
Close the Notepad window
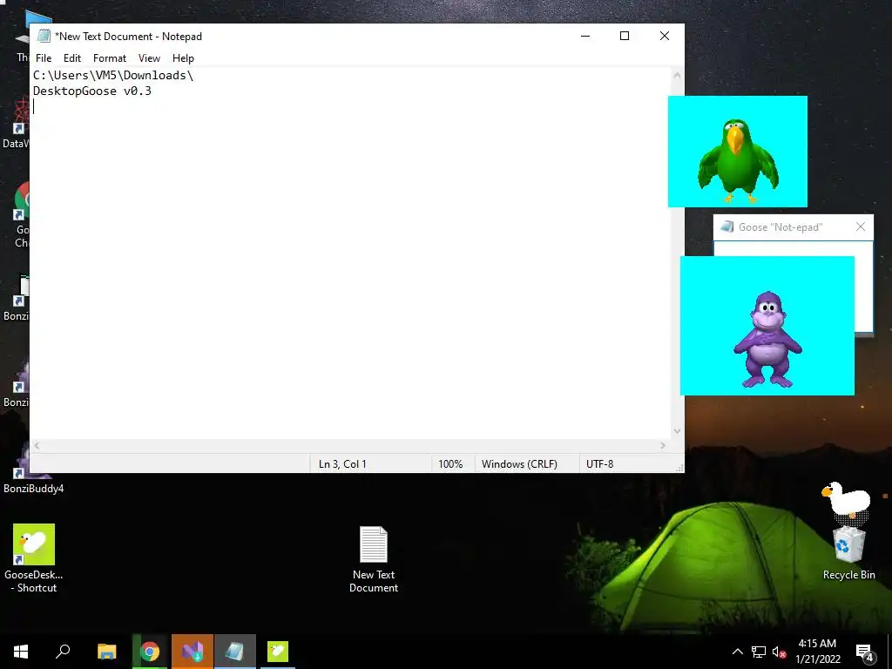click(x=664, y=36)
